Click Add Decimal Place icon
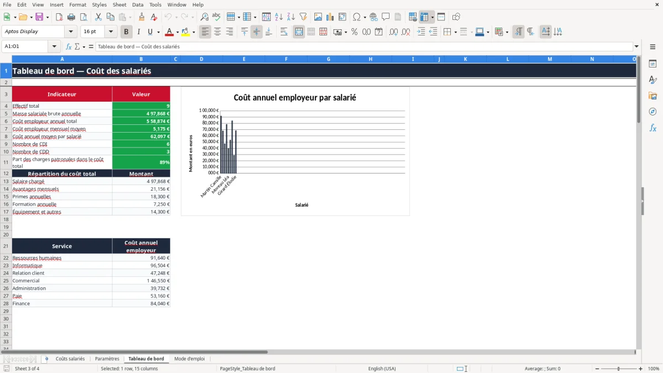Viewport: 663px width, 373px height. tap(393, 32)
